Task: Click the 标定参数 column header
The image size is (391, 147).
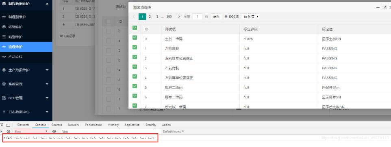Action: tap(250, 29)
